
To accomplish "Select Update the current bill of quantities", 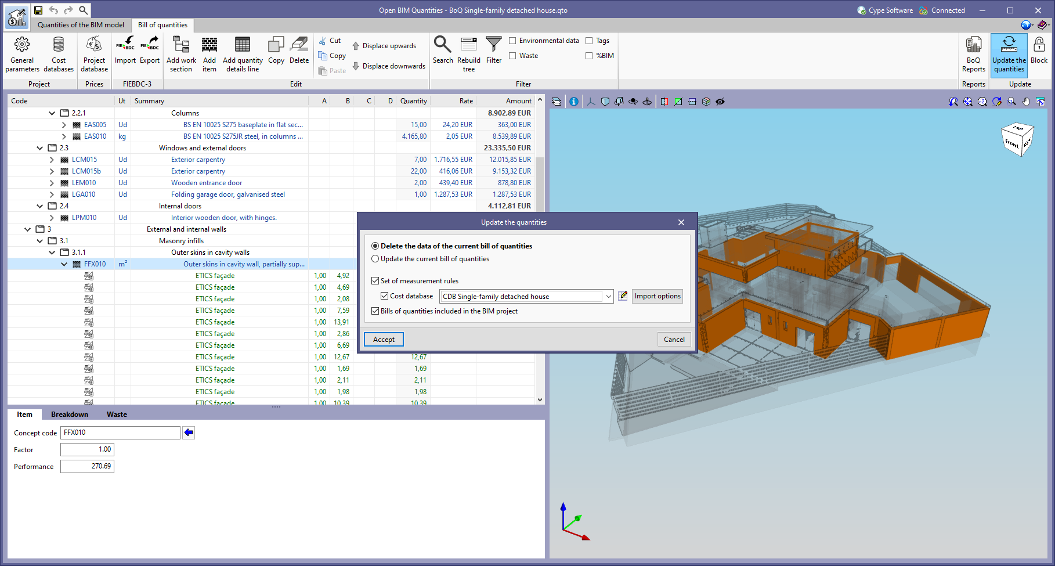I will (x=375, y=259).
